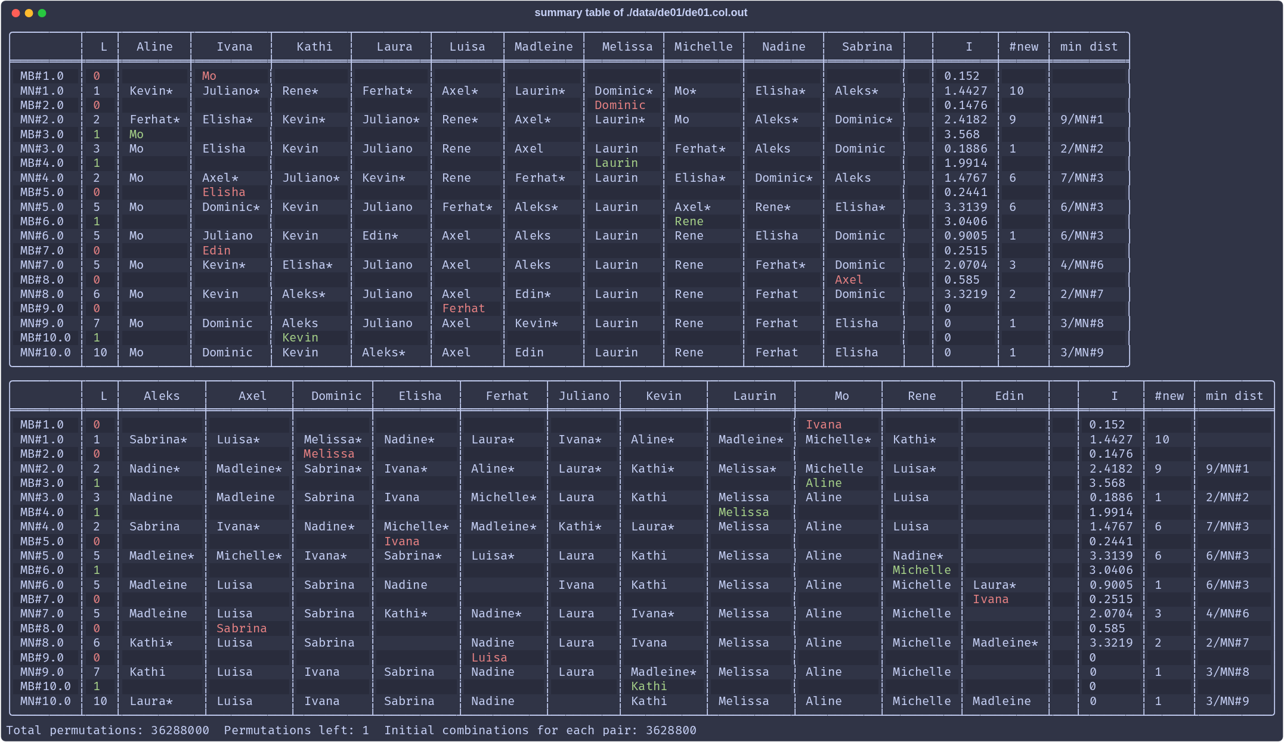Select the 'Madleine' column header in top table
Image resolution: width=1284 pixels, height=742 pixels.
(543, 46)
